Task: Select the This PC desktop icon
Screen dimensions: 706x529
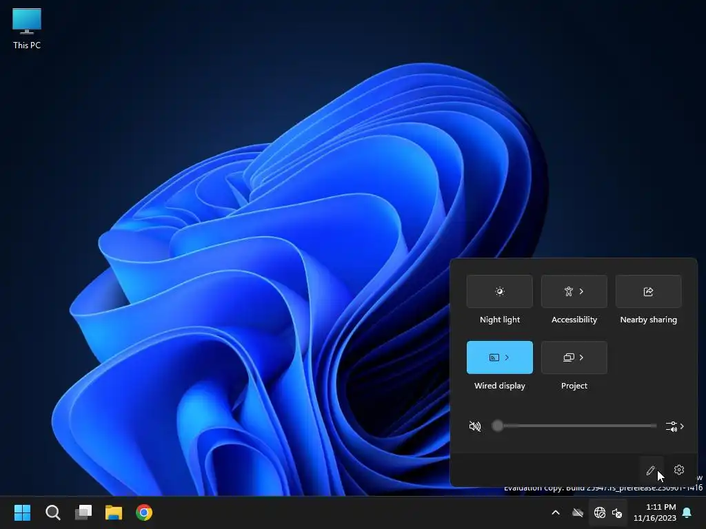Action: tap(27, 29)
